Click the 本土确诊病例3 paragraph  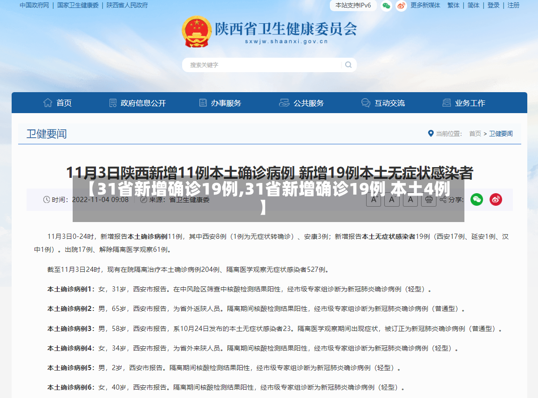point(275,329)
